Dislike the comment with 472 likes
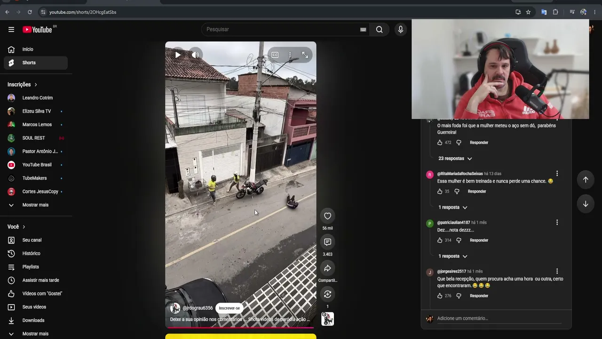The width and height of the screenshot is (602, 339). 459,143
